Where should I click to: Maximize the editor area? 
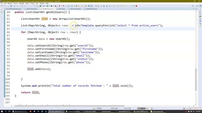[196, 8]
